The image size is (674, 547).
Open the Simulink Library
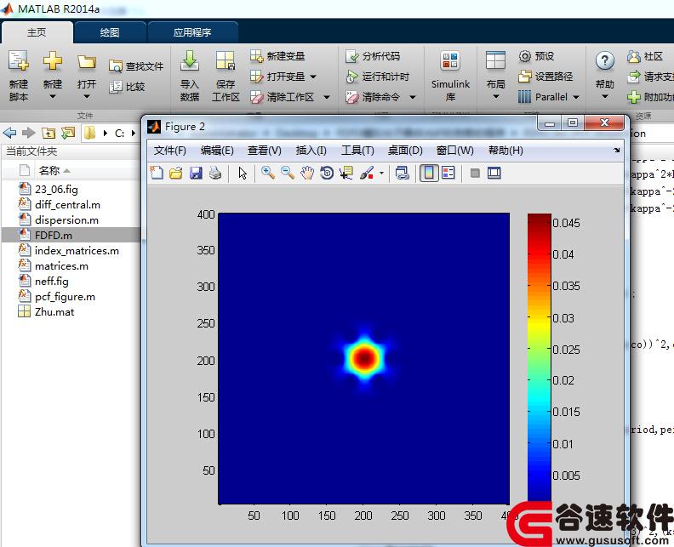450,75
